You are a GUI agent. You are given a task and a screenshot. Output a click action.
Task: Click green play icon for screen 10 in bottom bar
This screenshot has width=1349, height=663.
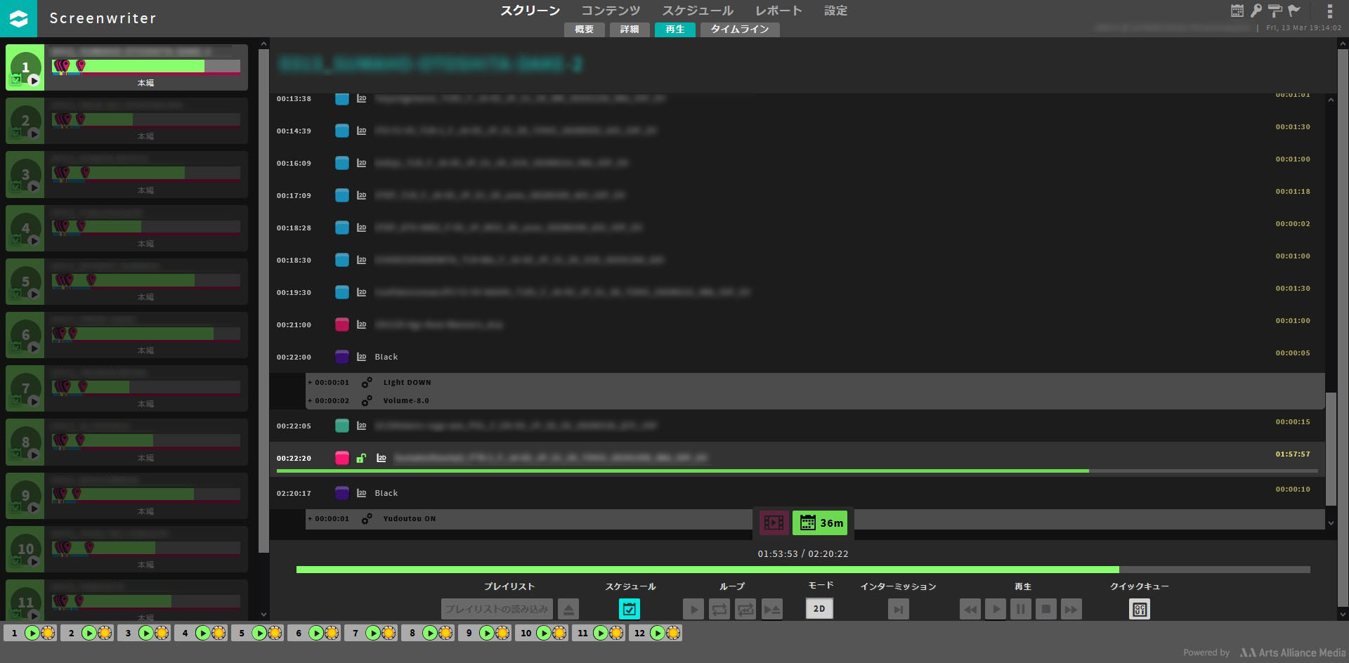point(543,633)
